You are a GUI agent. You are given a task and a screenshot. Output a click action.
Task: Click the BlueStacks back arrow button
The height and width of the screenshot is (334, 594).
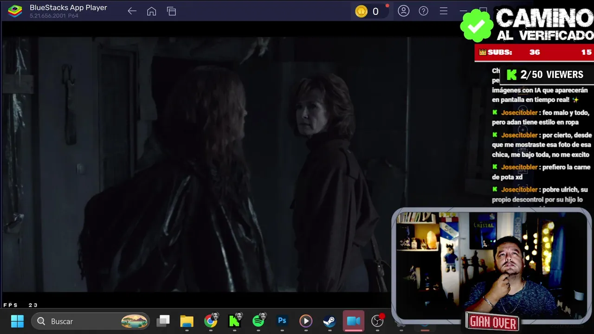tap(132, 11)
